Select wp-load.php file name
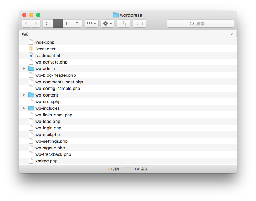This screenshot has height=201, width=256. click(x=48, y=122)
